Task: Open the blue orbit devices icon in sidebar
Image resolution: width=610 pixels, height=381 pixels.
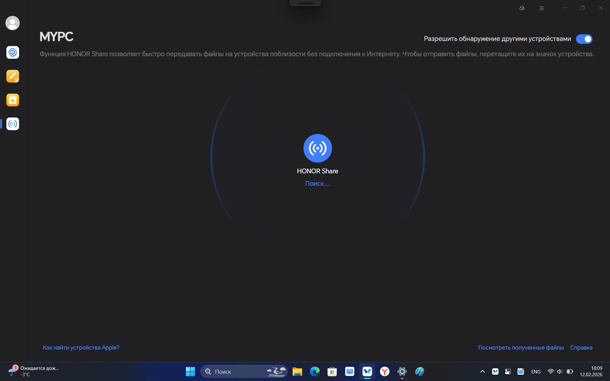Action: click(13, 52)
